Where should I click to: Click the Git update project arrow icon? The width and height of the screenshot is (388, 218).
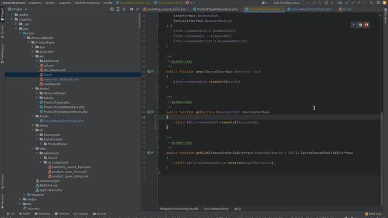tap(347, 2)
